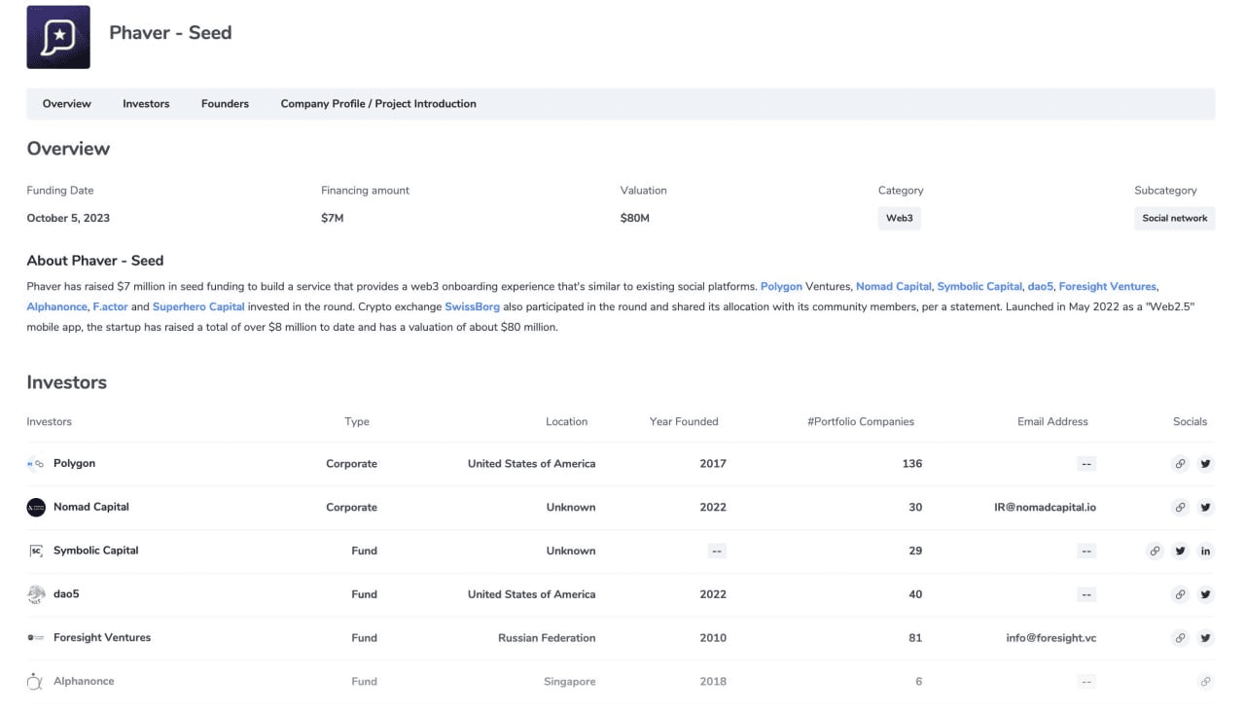Open the Foresight Ventures investor row

pyautogui.click(x=102, y=638)
